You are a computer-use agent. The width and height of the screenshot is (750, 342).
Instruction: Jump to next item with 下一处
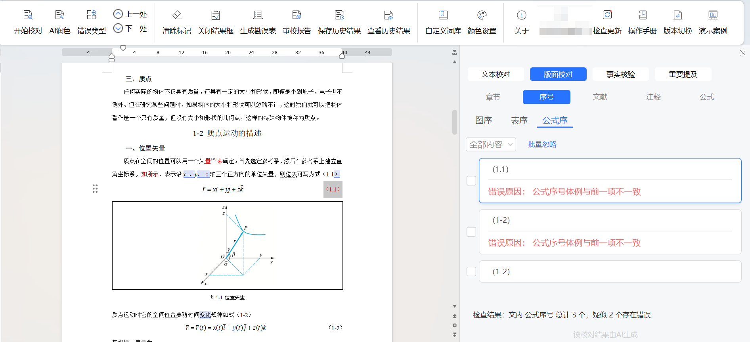click(130, 29)
